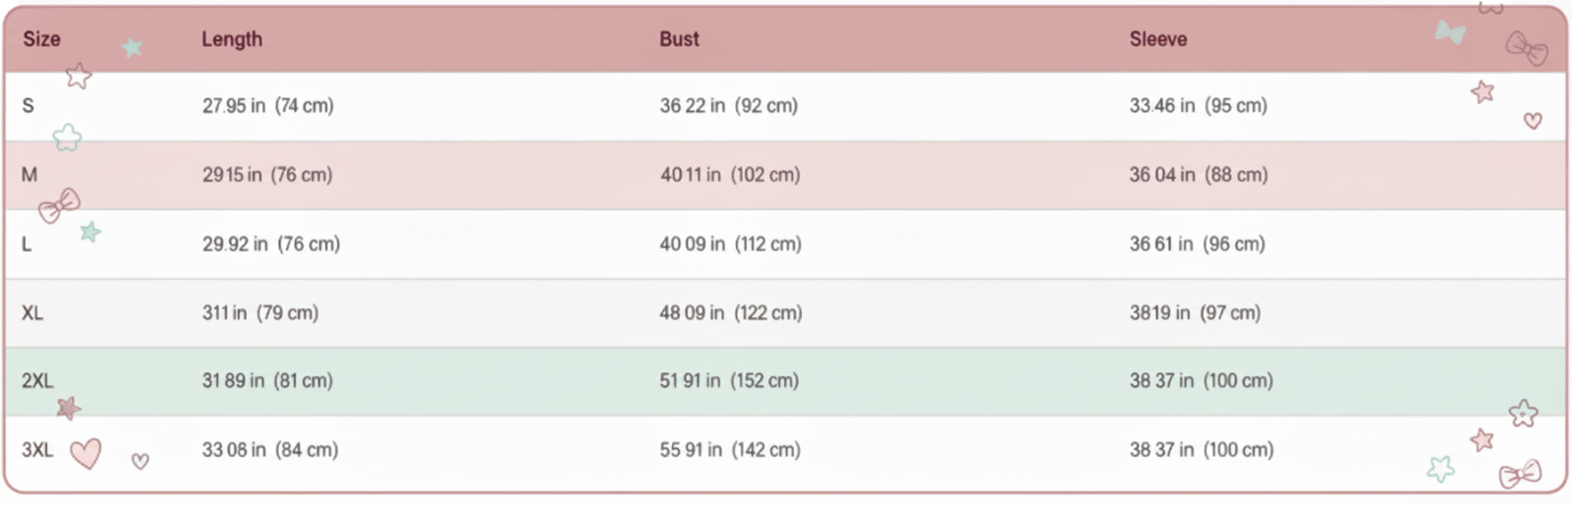Click the Sleeve column header
This screenshot has width=1572, height=505.
(1158, 39)
